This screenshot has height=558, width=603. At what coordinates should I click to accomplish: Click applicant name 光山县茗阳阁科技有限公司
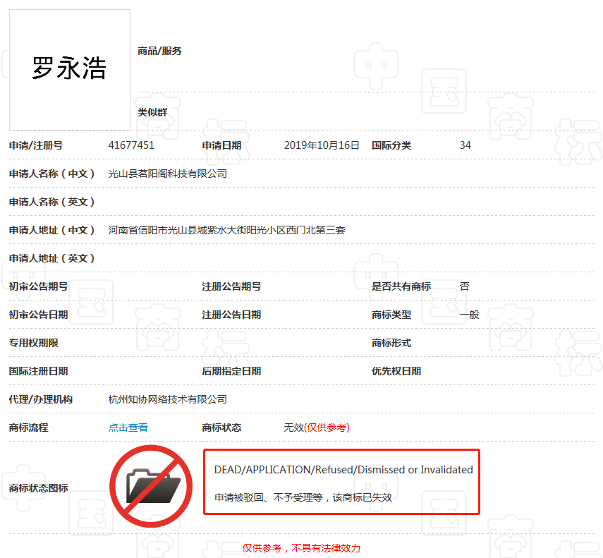167,174
